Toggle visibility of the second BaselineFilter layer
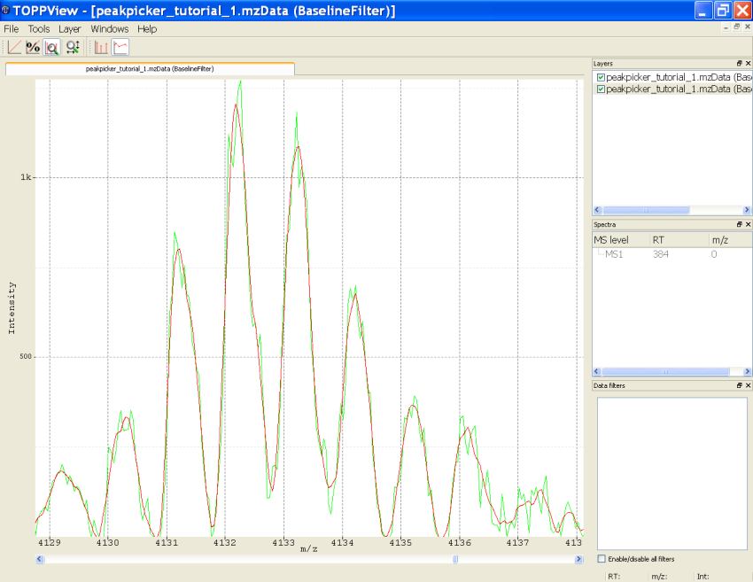 [600, 89]
